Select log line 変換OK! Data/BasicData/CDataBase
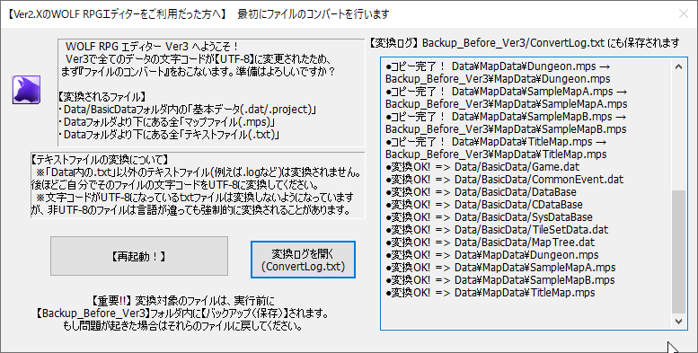The height and width of the screenshot is (353, 698). [484, 205]
